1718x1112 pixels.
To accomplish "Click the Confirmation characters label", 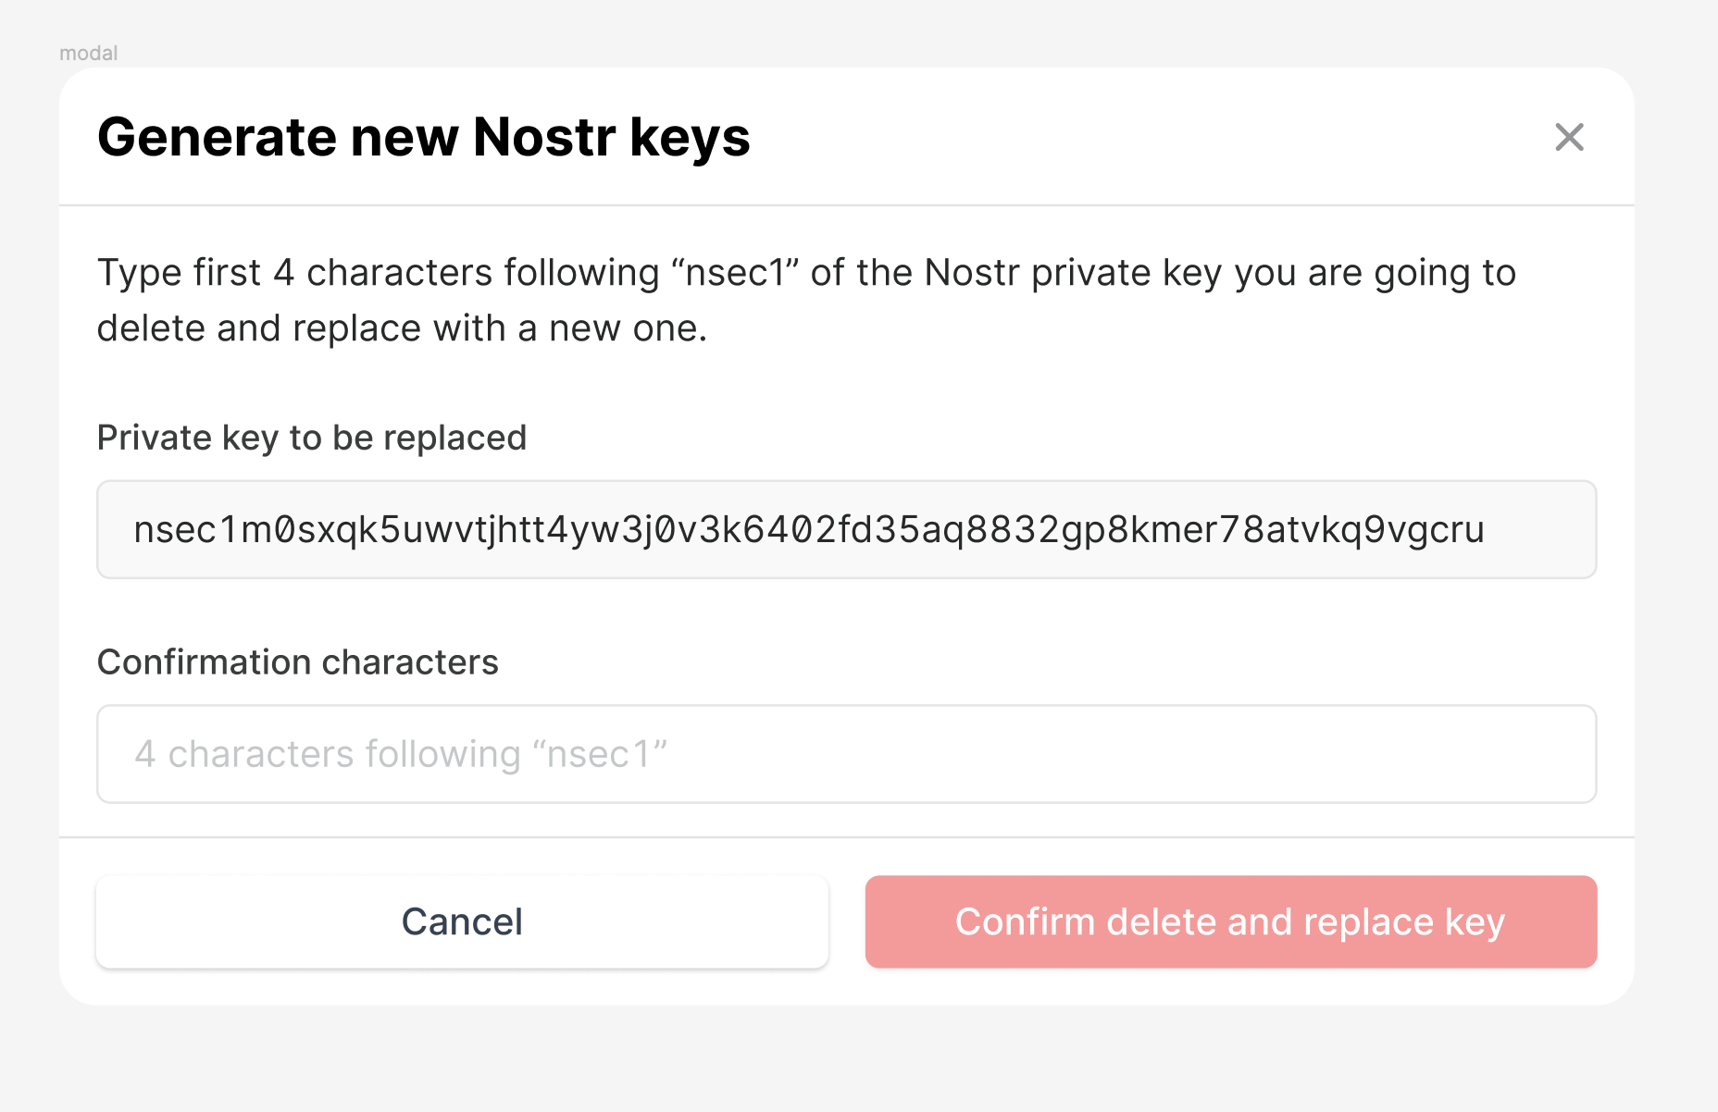I will (x=298, y=661).
